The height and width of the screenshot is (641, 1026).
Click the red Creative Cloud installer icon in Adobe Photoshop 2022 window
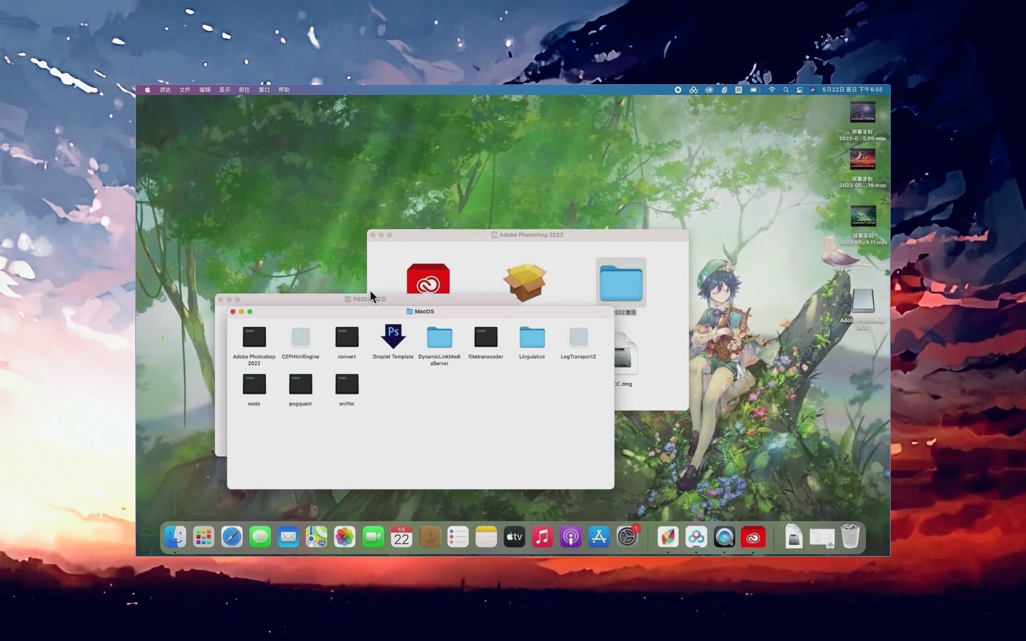coord(428,279)
